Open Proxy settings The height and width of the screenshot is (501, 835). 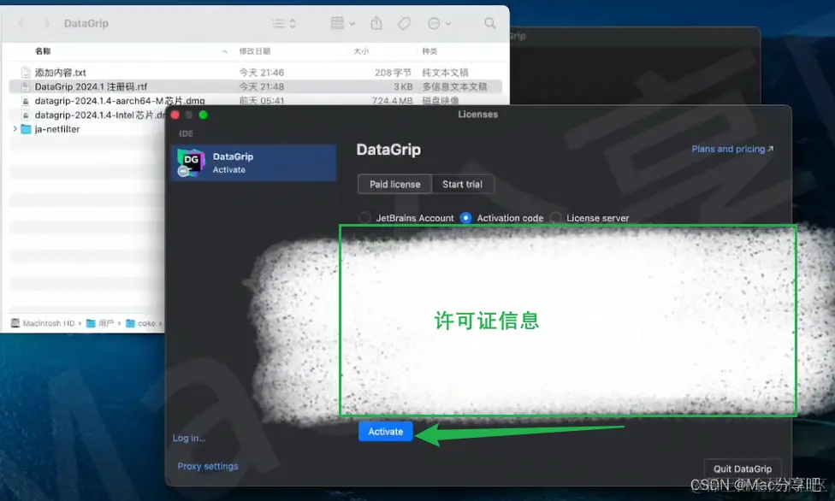tap(209, 466)
